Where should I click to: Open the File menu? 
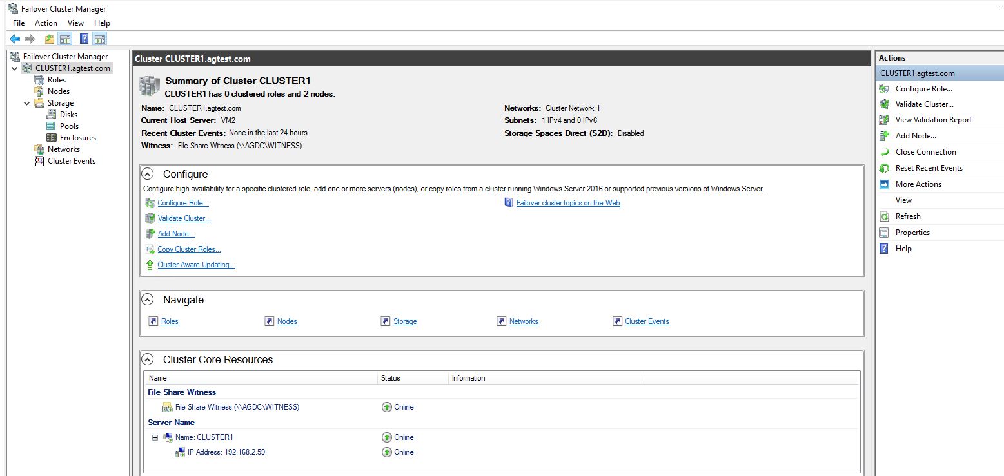[19, 23]
